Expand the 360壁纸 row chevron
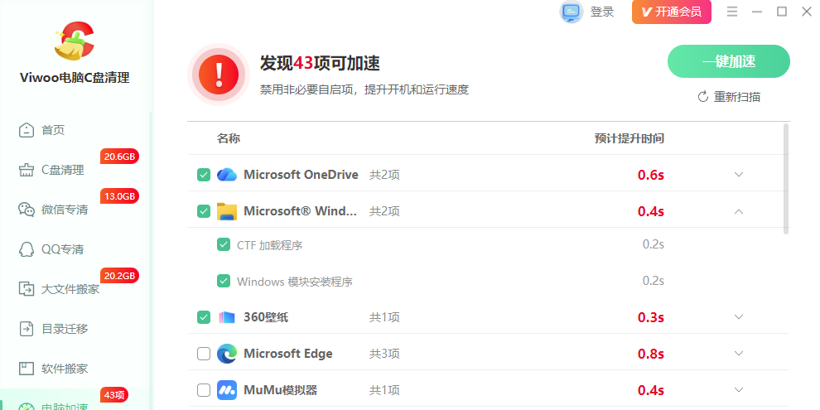The image size is (820, 410). [739, 317]
